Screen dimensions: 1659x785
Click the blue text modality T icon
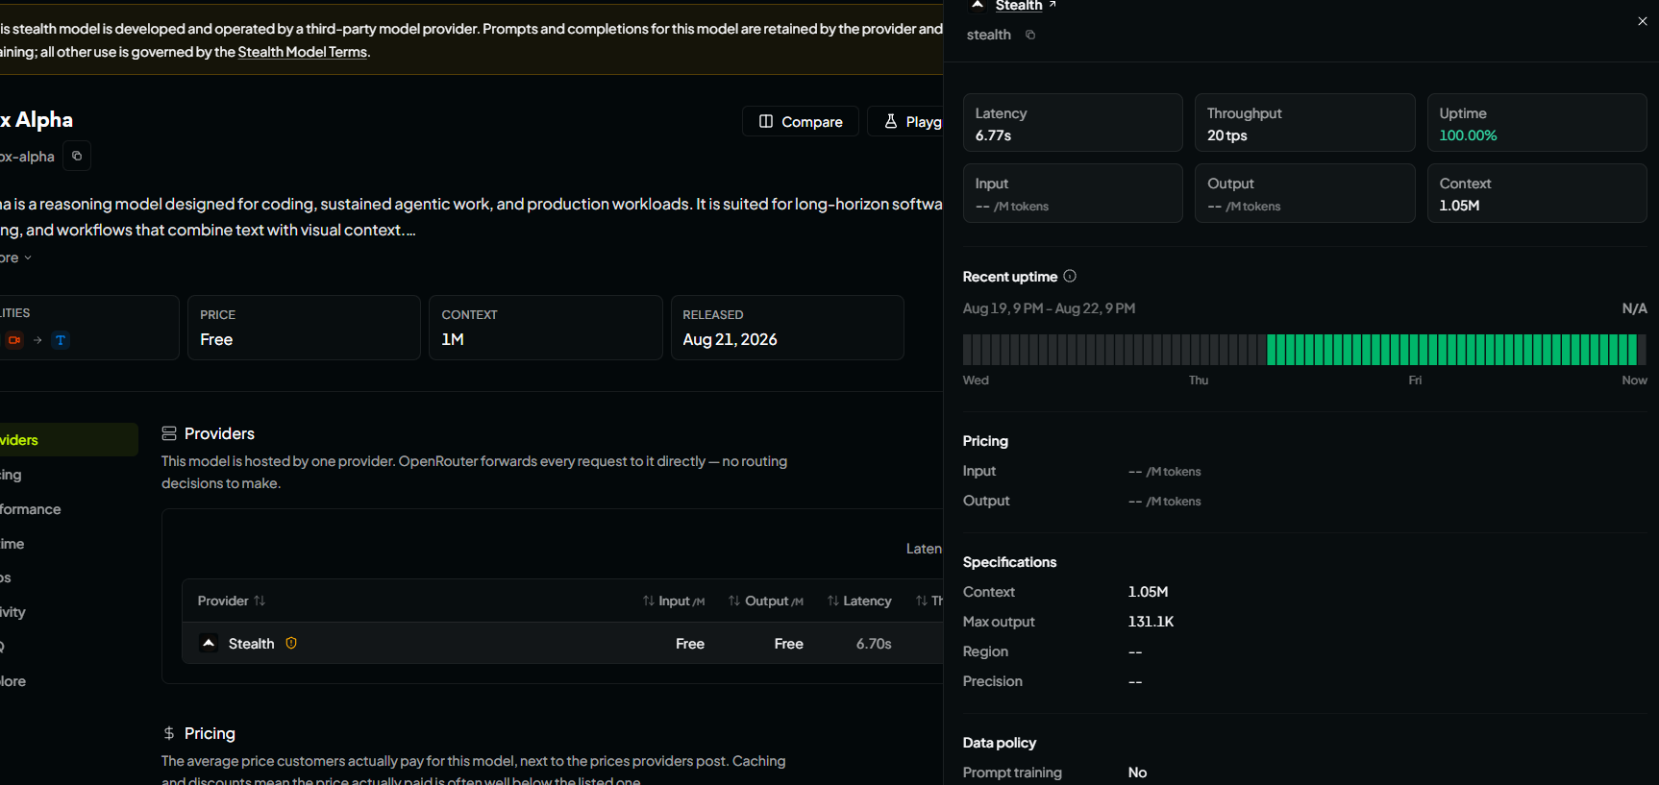[x=61, y=340]
